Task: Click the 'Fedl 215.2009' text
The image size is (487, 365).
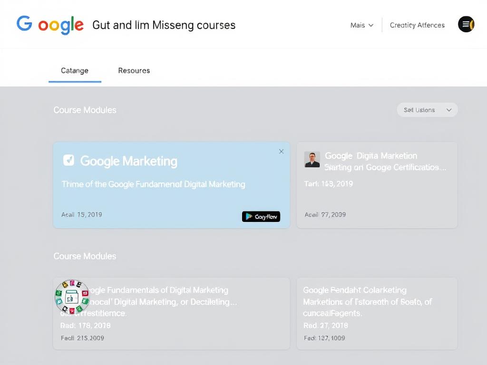Action: 82,338
